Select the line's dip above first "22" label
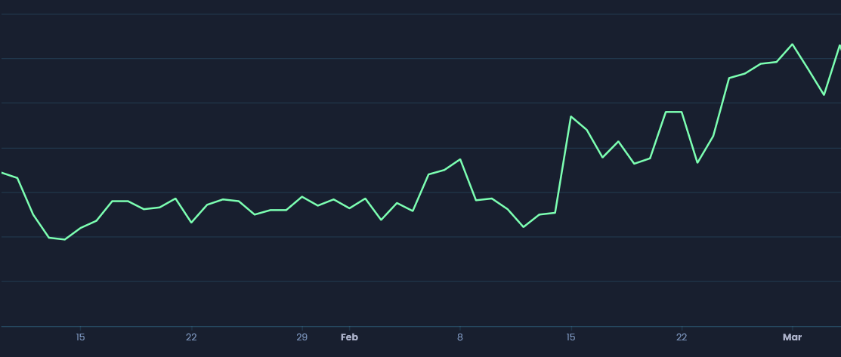This screenshot has height=357, width=841. (191, 223)
